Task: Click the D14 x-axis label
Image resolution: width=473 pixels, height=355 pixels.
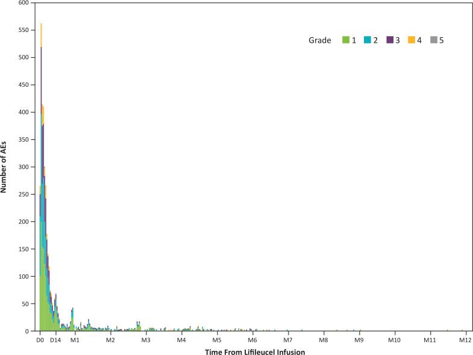Action: click(55, 340)
